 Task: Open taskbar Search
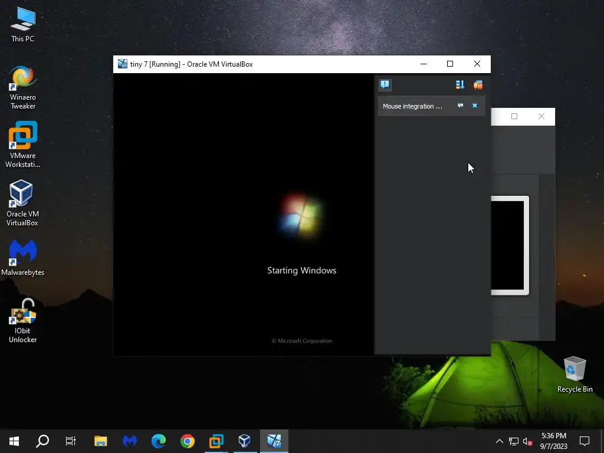point(42,441)
